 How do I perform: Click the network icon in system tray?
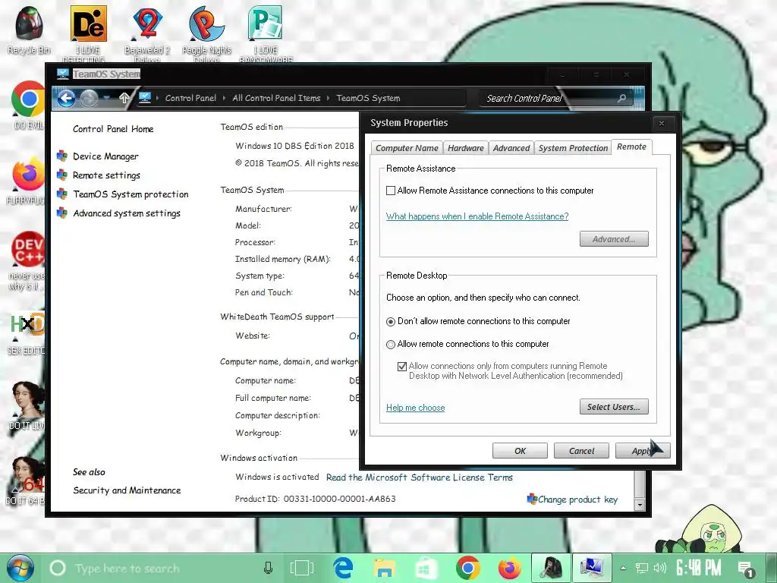tap(642, 568)
